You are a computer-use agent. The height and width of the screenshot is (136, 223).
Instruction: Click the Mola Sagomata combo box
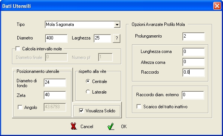click(83, 24)
